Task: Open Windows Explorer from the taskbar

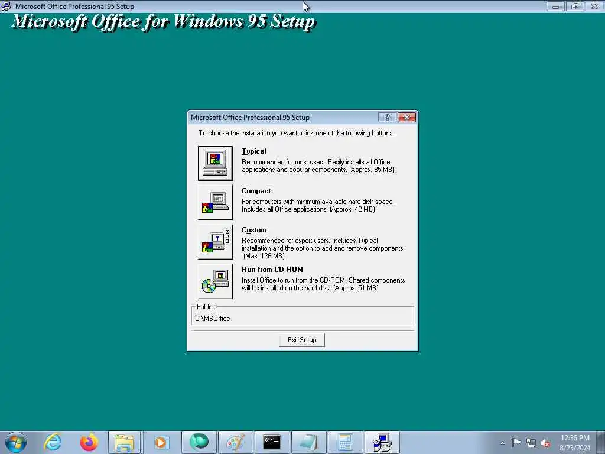Action: (125, 442)
